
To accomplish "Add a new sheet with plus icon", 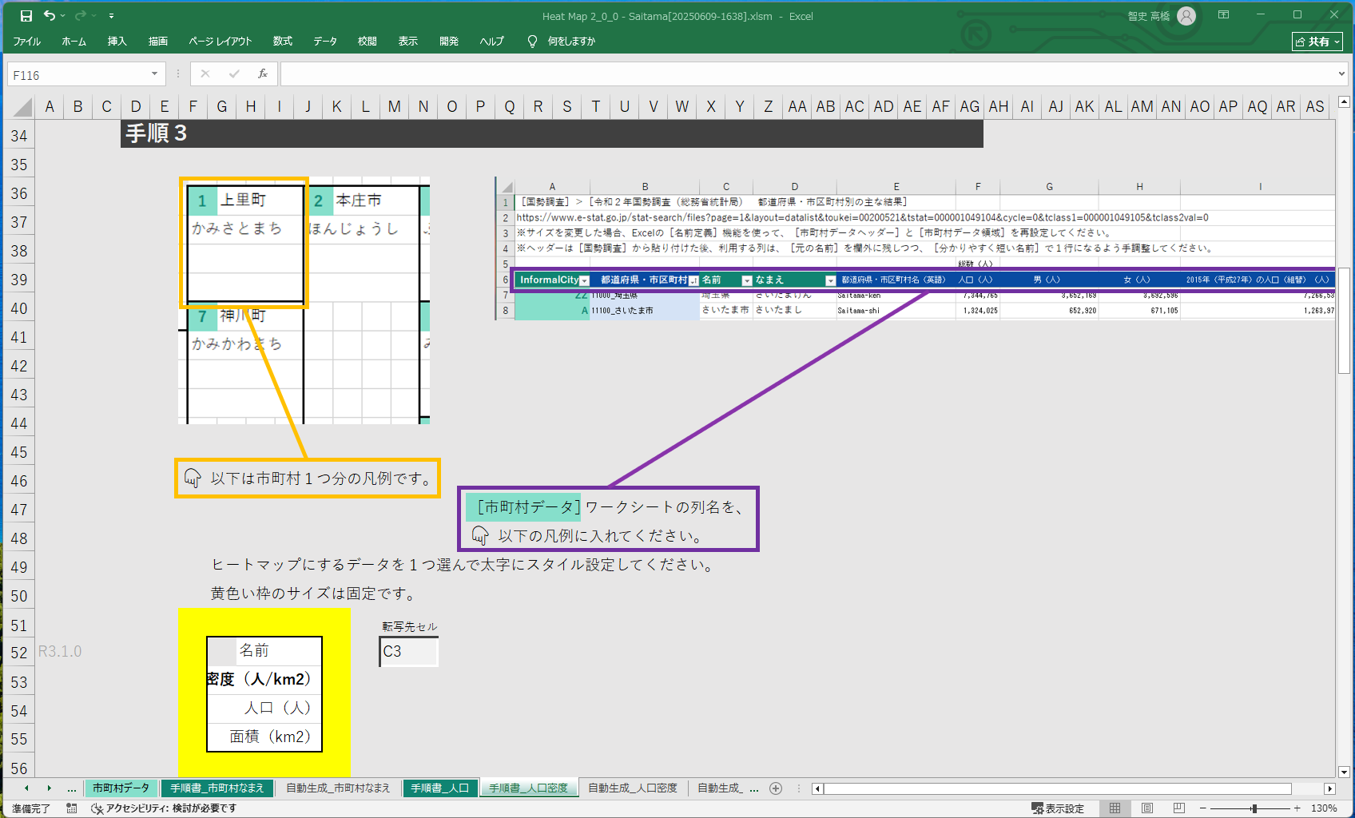I will pyautogui.click(x=775, y=788).
